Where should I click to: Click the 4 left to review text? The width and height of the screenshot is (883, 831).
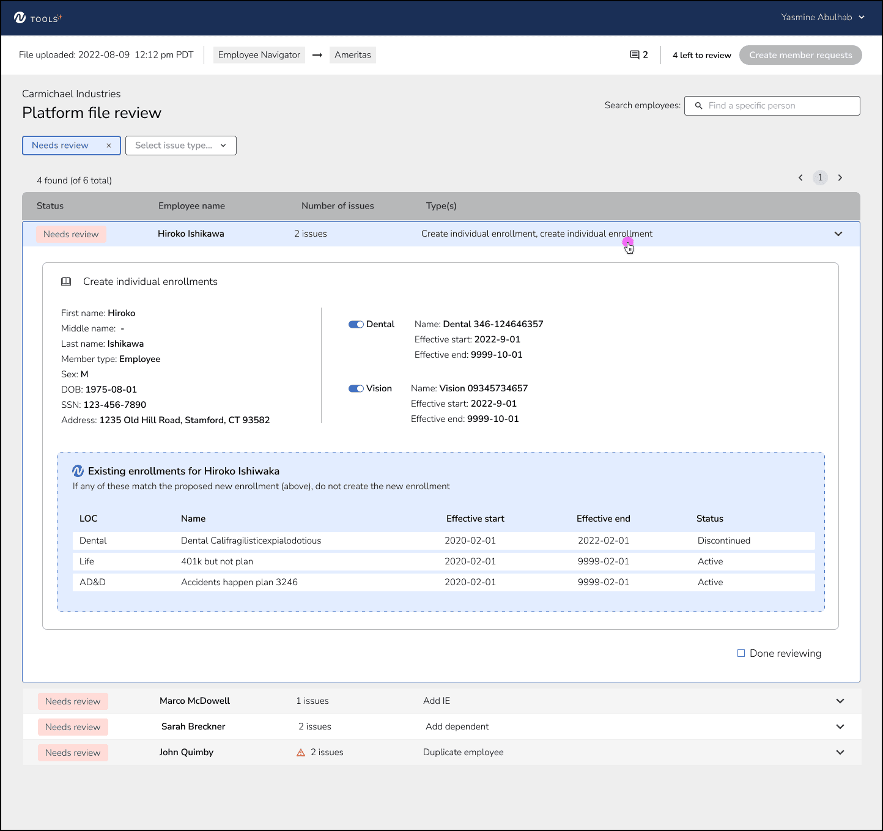coord(702,55)
